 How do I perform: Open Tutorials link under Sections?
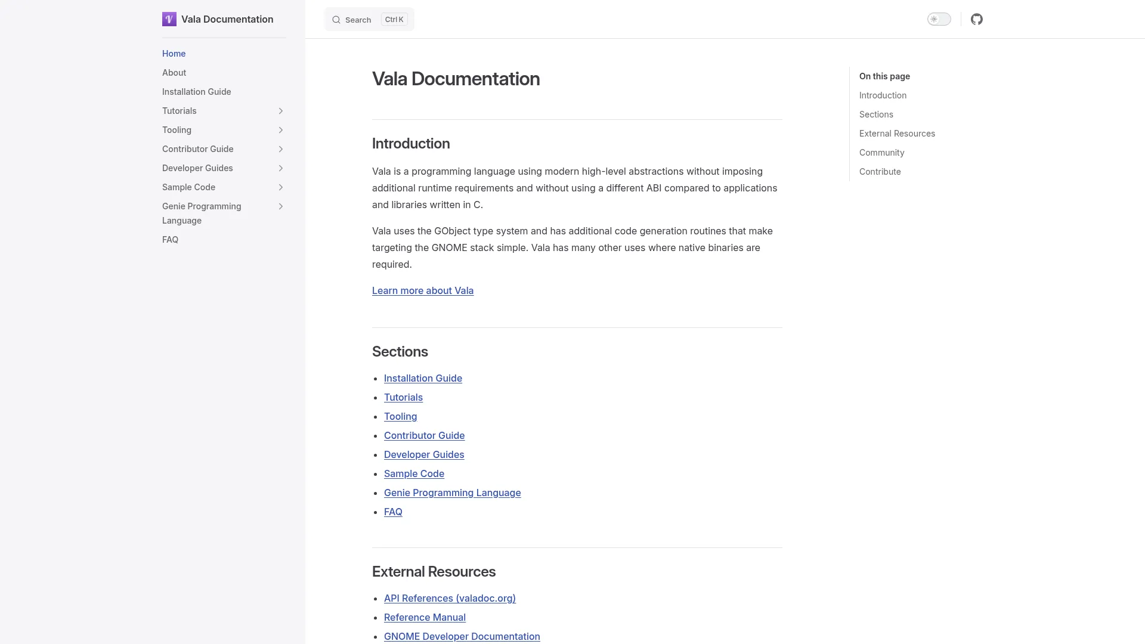[403, 397]
